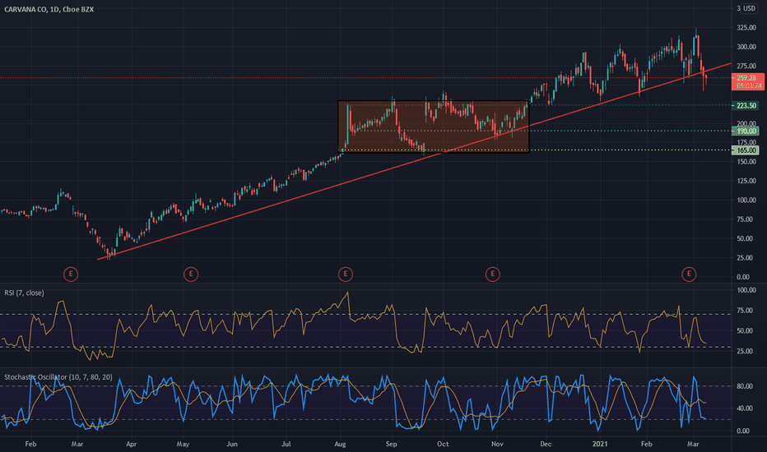The height and width of the screenshot is (452, 767).
Task: Click the Nov label on time axis
Action: tap(497, 444)
